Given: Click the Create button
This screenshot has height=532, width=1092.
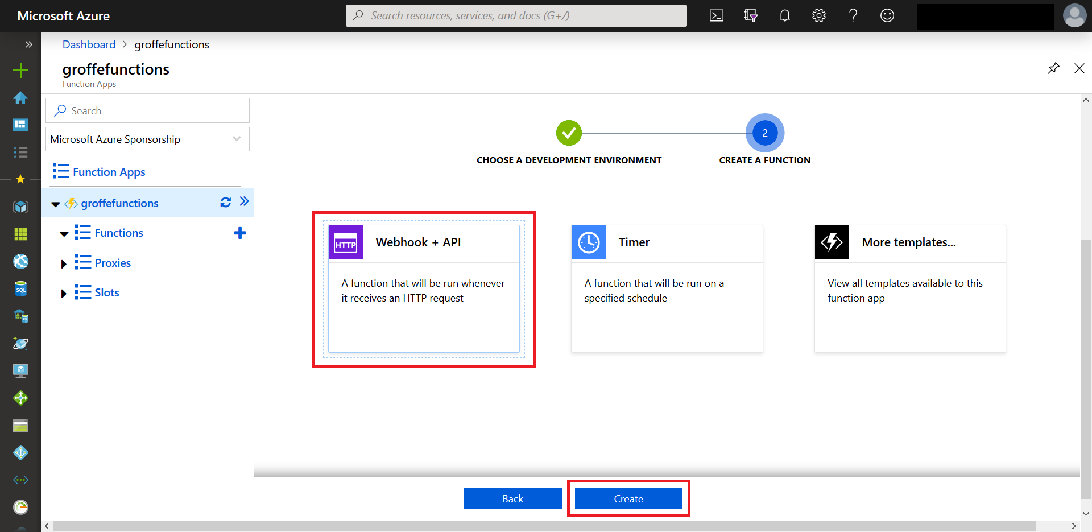Looking at the screenshot, I should [628, 498].
